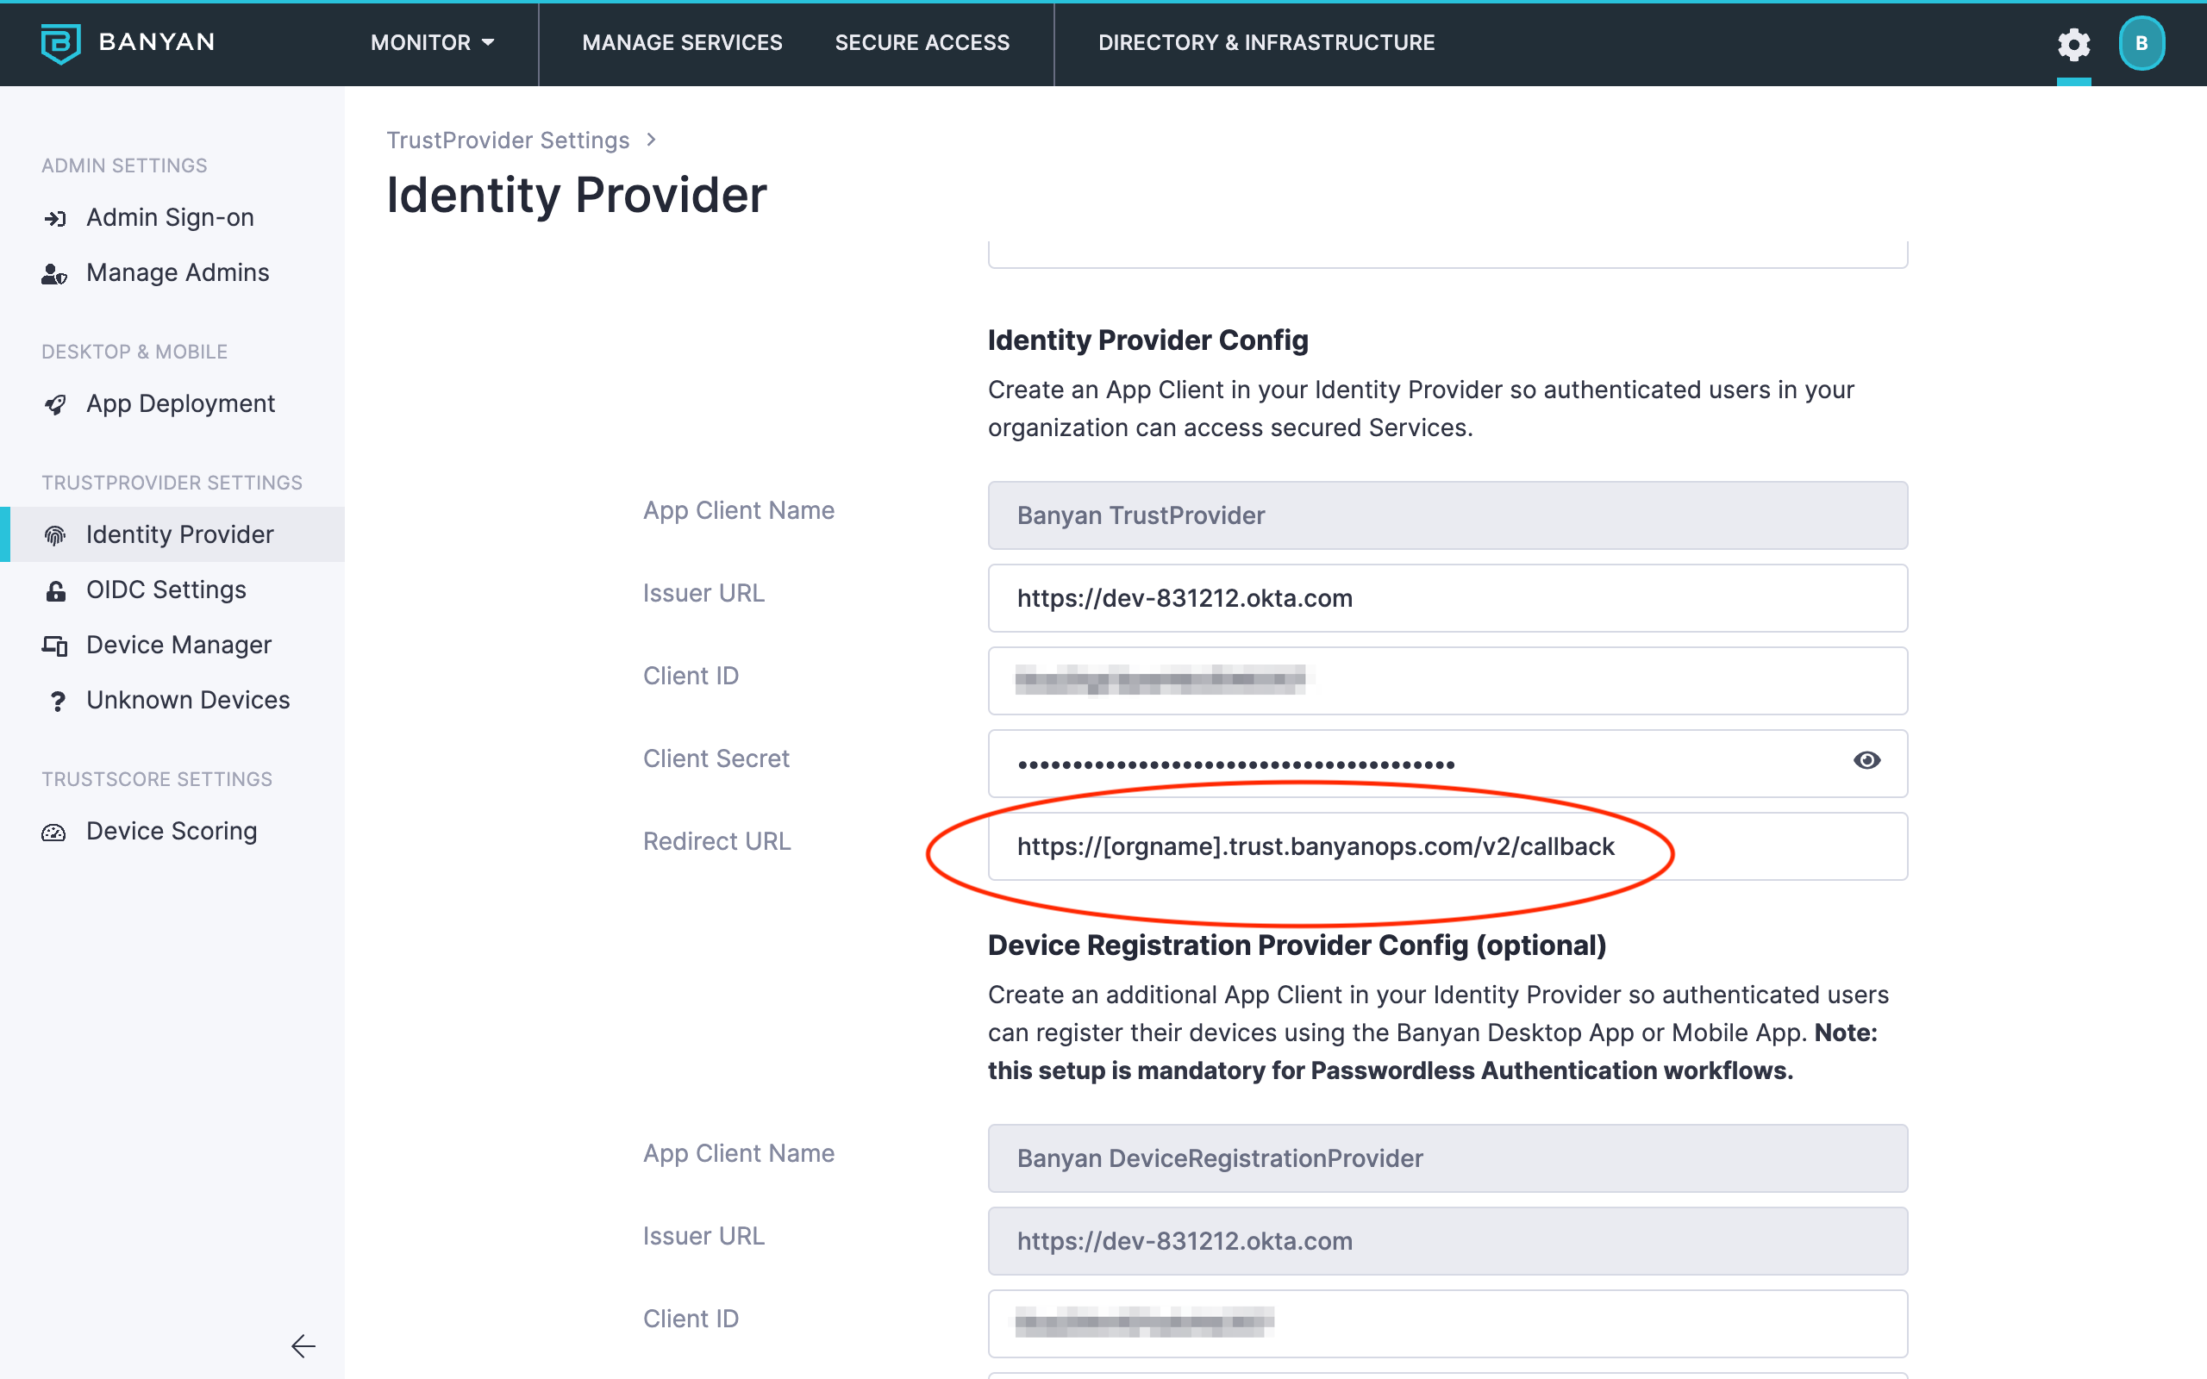The width and height of the screenshot is (2207, 1379).
Task: Click the TrustProvider Settings breadcrumb
Action: pos(508,140)
